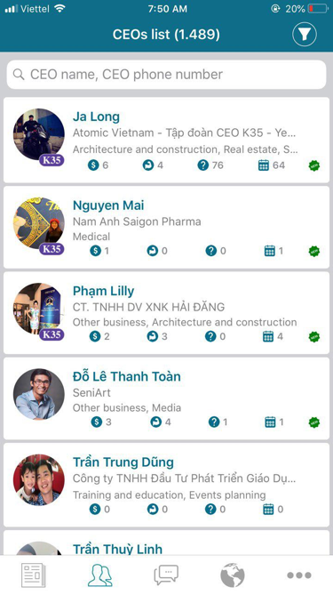Open Nguyen Mai's profile name
This screenshot has height=595, width=333.
point(108,205)
